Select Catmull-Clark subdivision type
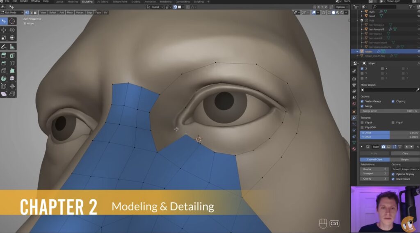Screen dimensions: 420x233 tap(374, 160)
